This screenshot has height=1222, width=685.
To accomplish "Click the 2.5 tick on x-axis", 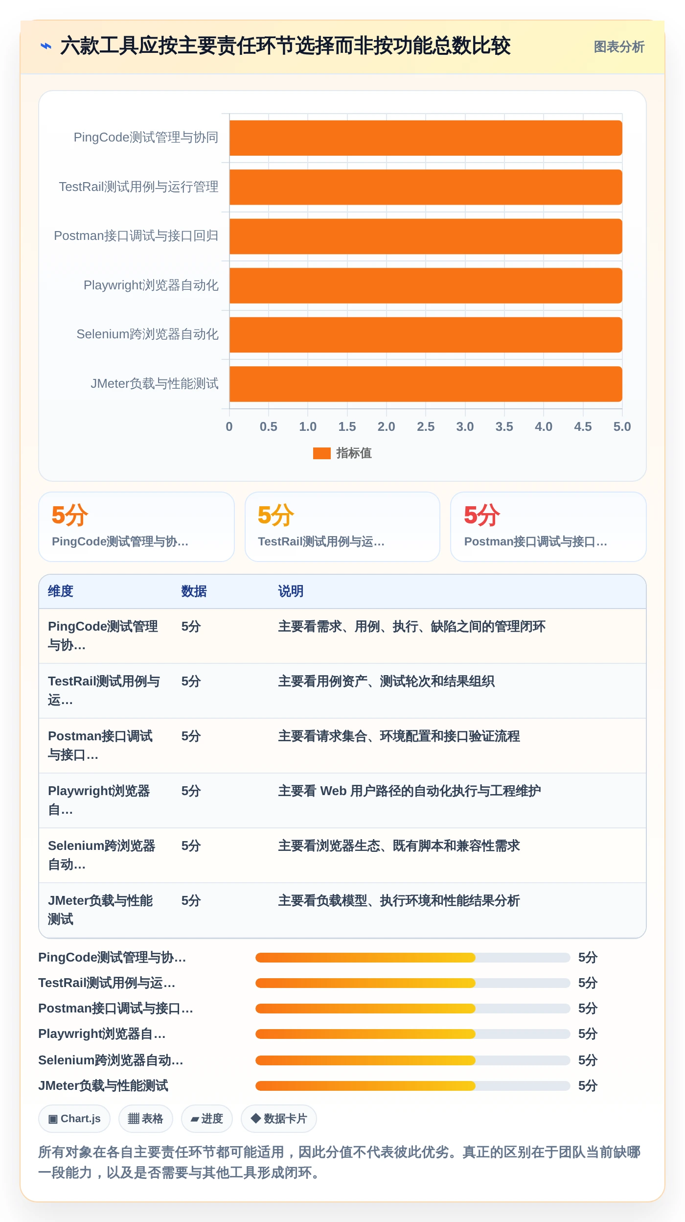I will pyautogui.click(x=426, y=427).
